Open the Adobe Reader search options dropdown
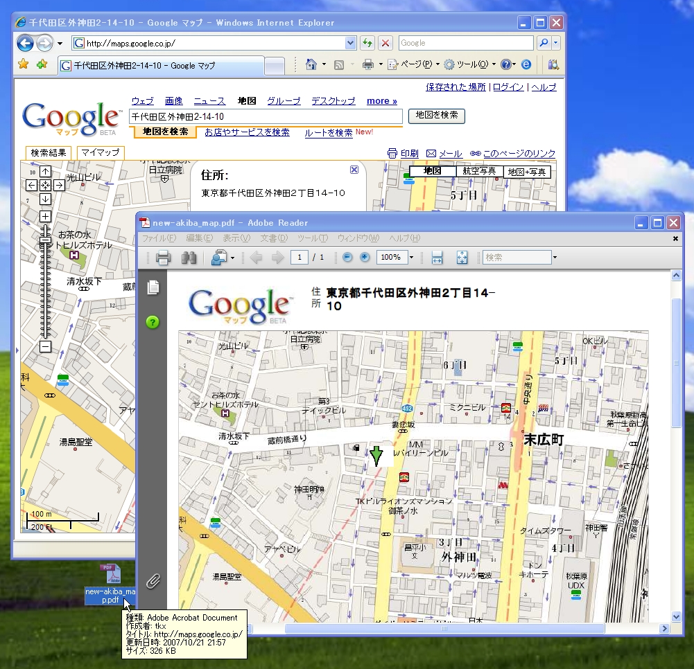Screen dimensions: 694x669 [x=555, y=258]
